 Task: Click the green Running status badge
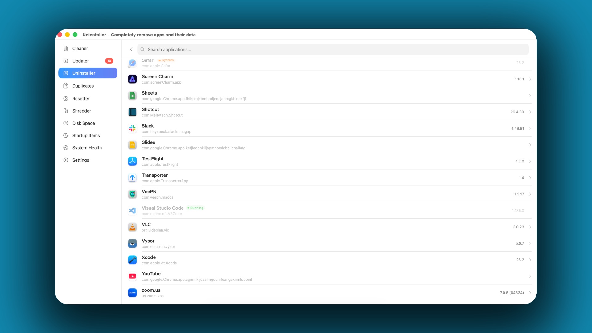coord(195,208)
